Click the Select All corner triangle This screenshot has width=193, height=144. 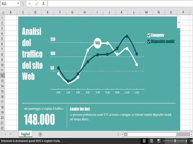[2, 12]
